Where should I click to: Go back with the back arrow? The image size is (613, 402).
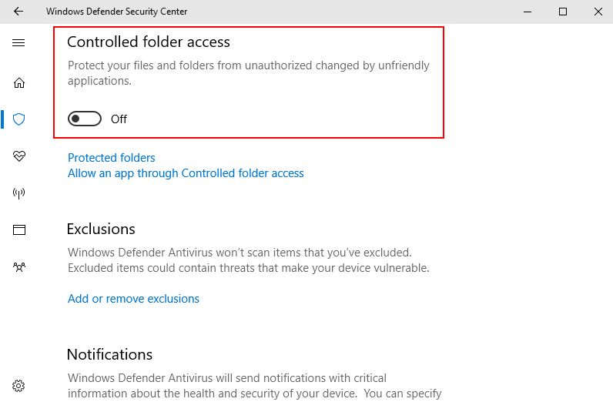coord(18,12)
